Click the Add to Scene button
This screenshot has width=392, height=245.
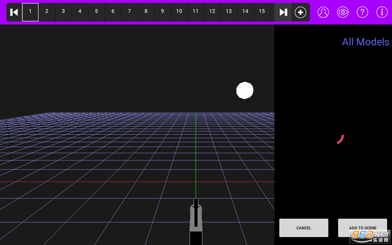(x=362, y=228)
